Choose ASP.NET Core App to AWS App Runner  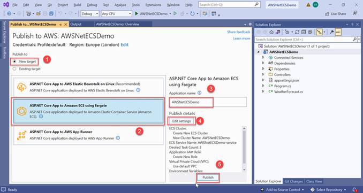[x=88, y=135]
